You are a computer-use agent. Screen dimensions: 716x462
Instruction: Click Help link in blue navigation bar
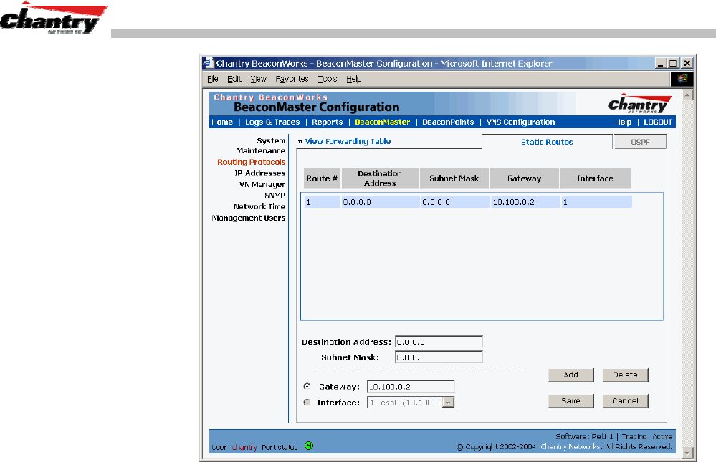pos(623,122)
